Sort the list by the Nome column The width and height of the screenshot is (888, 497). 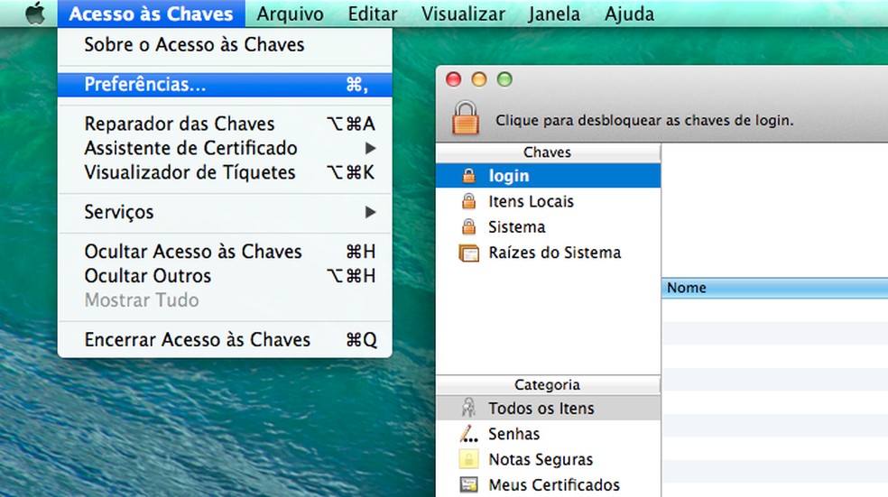pos(774,288)
